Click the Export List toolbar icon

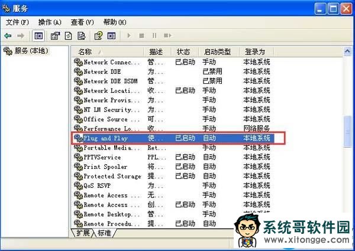click(x=80, y=35)
